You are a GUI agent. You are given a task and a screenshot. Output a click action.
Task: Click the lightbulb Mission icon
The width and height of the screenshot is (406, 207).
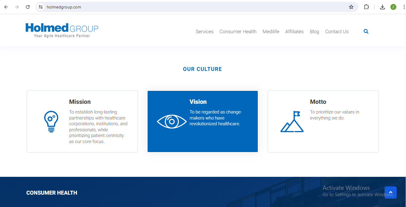pos(51,121)
